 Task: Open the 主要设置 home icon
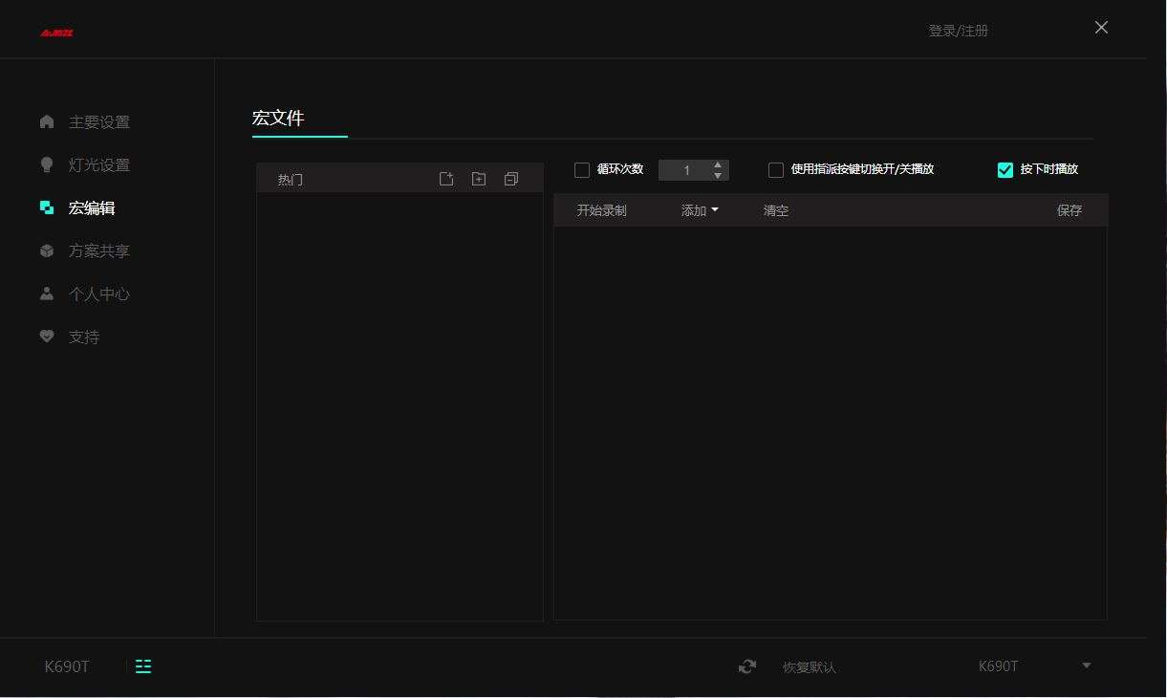pos(47,121)
